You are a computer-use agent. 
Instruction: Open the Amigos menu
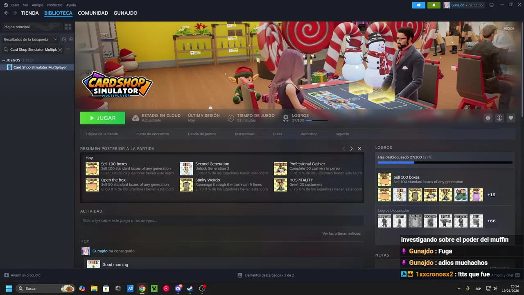pos(38,5)
